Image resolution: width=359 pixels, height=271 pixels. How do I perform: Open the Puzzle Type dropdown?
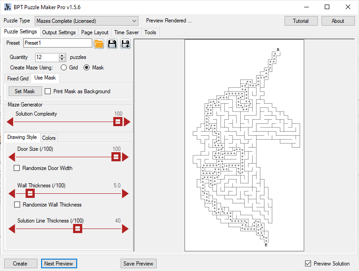(x=86, y=21)
